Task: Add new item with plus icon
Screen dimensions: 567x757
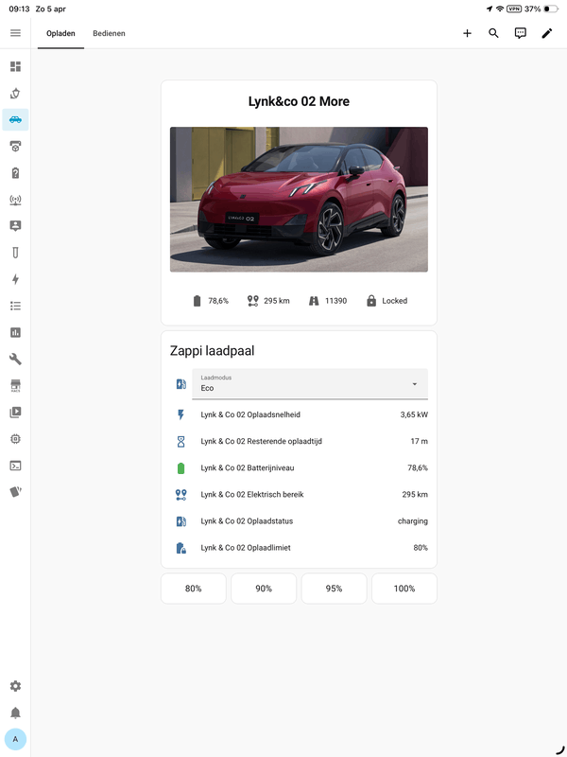Action: click(467, 33)
